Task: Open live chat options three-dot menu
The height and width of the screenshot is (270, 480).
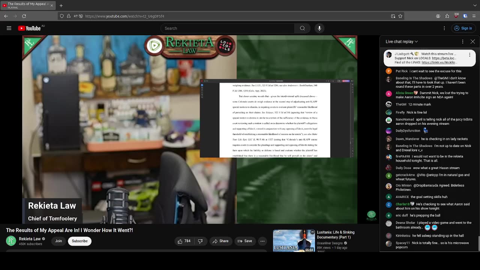Action: pyautogui.click(x=463, y=42)
